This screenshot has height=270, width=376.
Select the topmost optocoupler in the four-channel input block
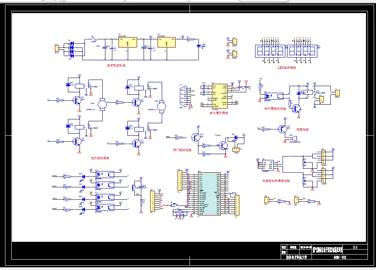(105, 174)
